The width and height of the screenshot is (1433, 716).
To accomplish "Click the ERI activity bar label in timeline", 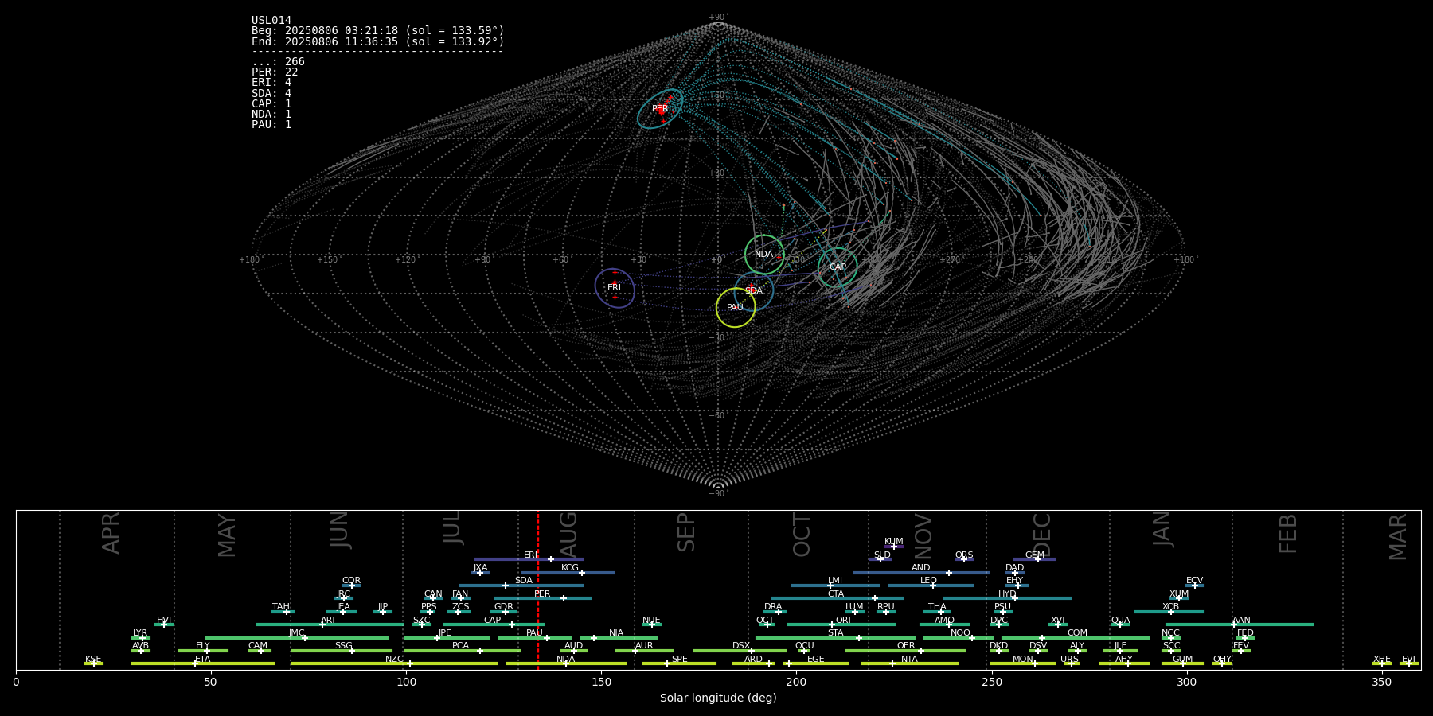I will 530,555.
